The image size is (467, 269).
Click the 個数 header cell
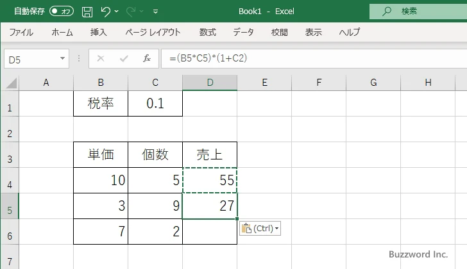(155, 154)
